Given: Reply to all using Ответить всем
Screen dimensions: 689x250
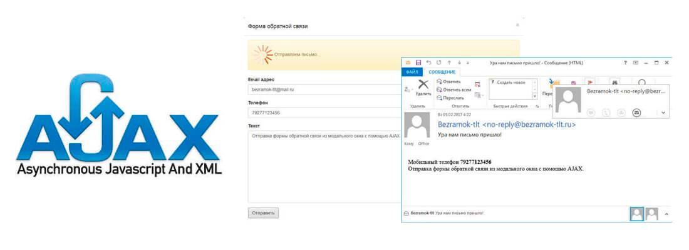Looking at the screenshot, I should pos(454,89).
